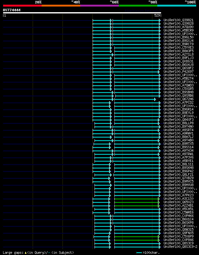
Task: Click green alignment segment of UniRef100_C5X6P9
Action: tap(137, 237)
